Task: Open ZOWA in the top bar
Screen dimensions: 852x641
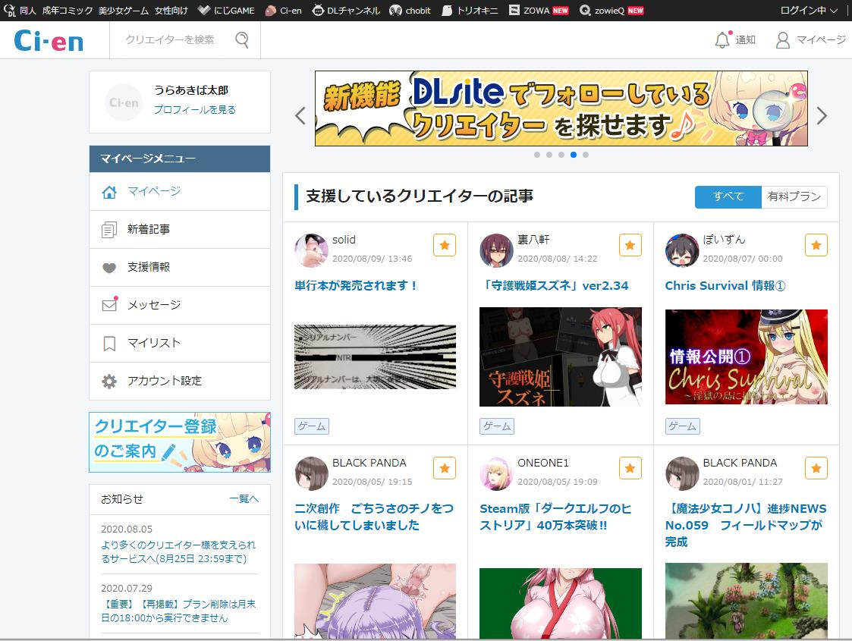Action: pyautogui.click(x=539, y=11)
